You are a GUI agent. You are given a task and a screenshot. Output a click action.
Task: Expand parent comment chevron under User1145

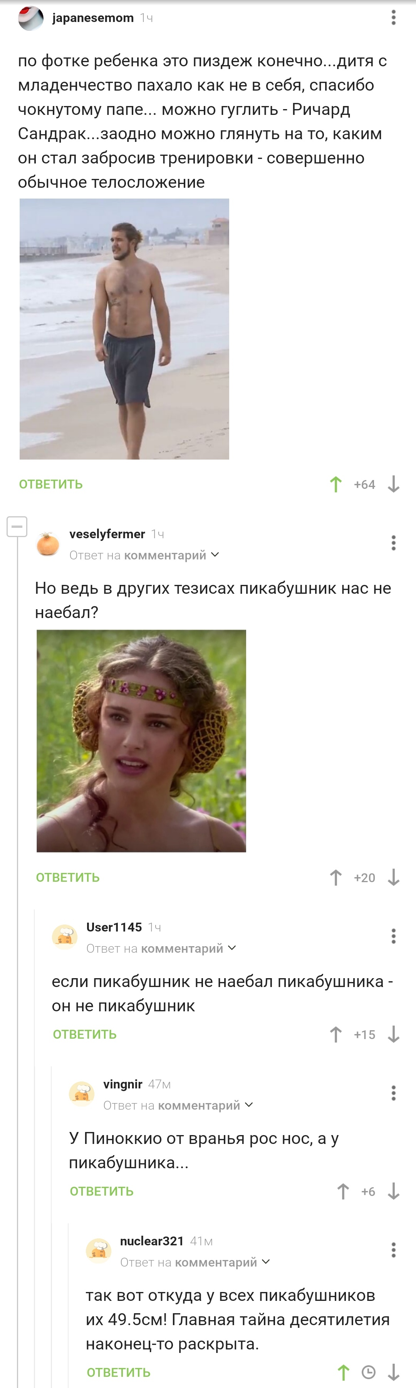[x=232, y=948]
